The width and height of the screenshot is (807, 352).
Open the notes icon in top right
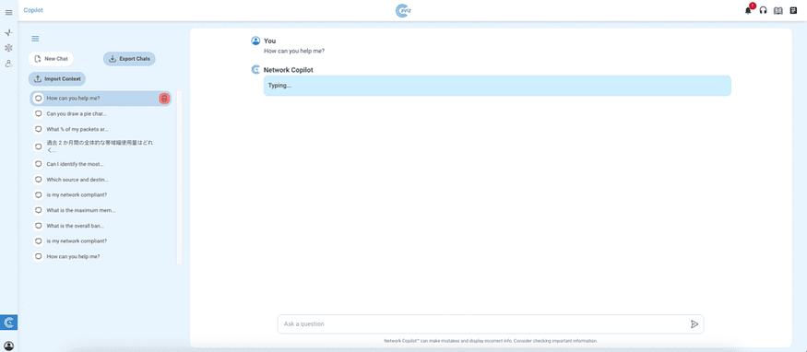point(793,11)
